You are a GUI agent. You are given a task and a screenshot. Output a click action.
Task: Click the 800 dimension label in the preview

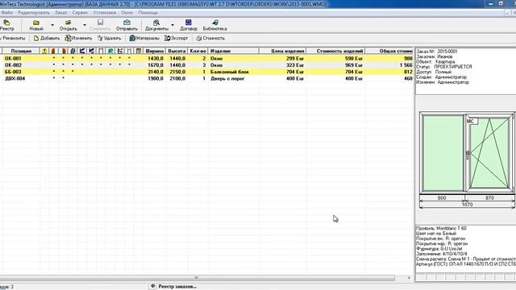(442, 198)
